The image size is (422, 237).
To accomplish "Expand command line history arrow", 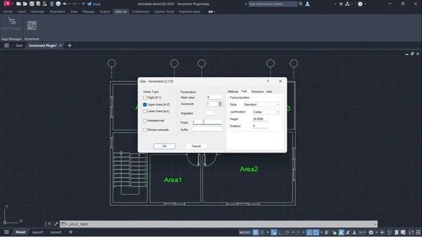I will click(375, 224).
